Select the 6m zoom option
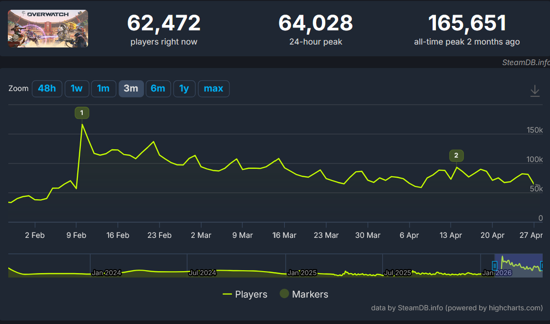 point(158,89)
